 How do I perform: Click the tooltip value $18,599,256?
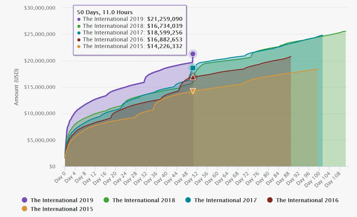pos(165,33)
